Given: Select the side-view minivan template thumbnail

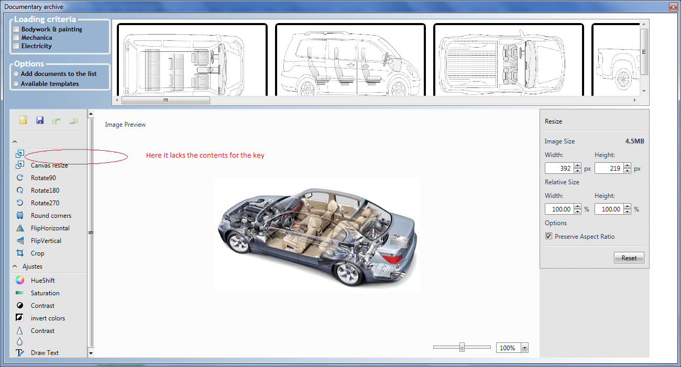Looking at the screenshot, I should click(350, 60).
